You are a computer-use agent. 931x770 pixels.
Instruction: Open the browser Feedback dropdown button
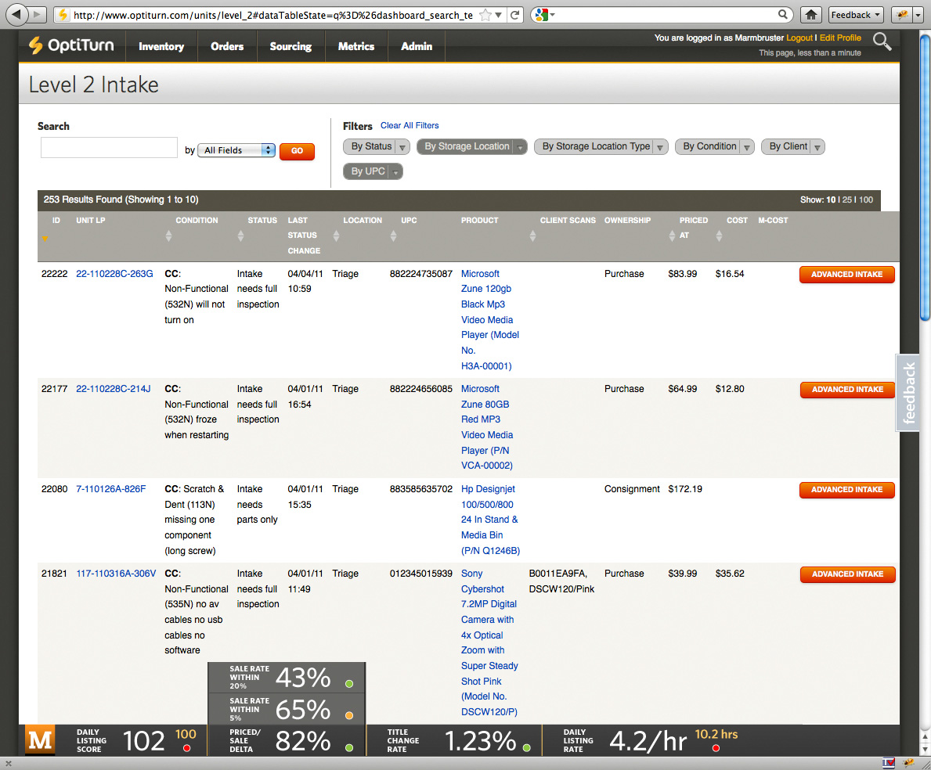pos(856,16)
